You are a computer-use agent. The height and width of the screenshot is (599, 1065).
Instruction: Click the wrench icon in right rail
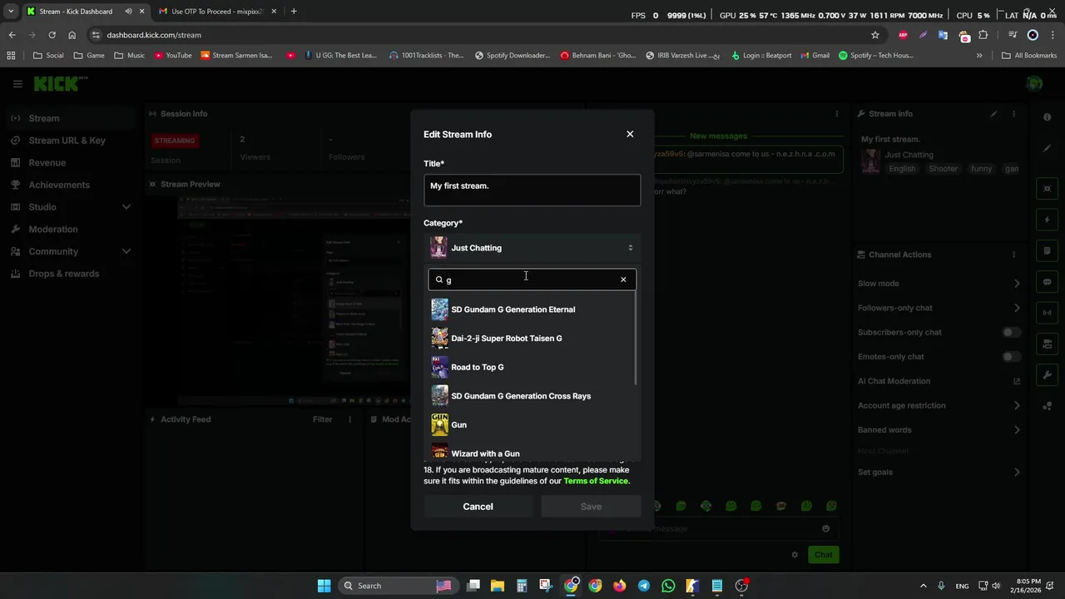[x=1047, y=375]
